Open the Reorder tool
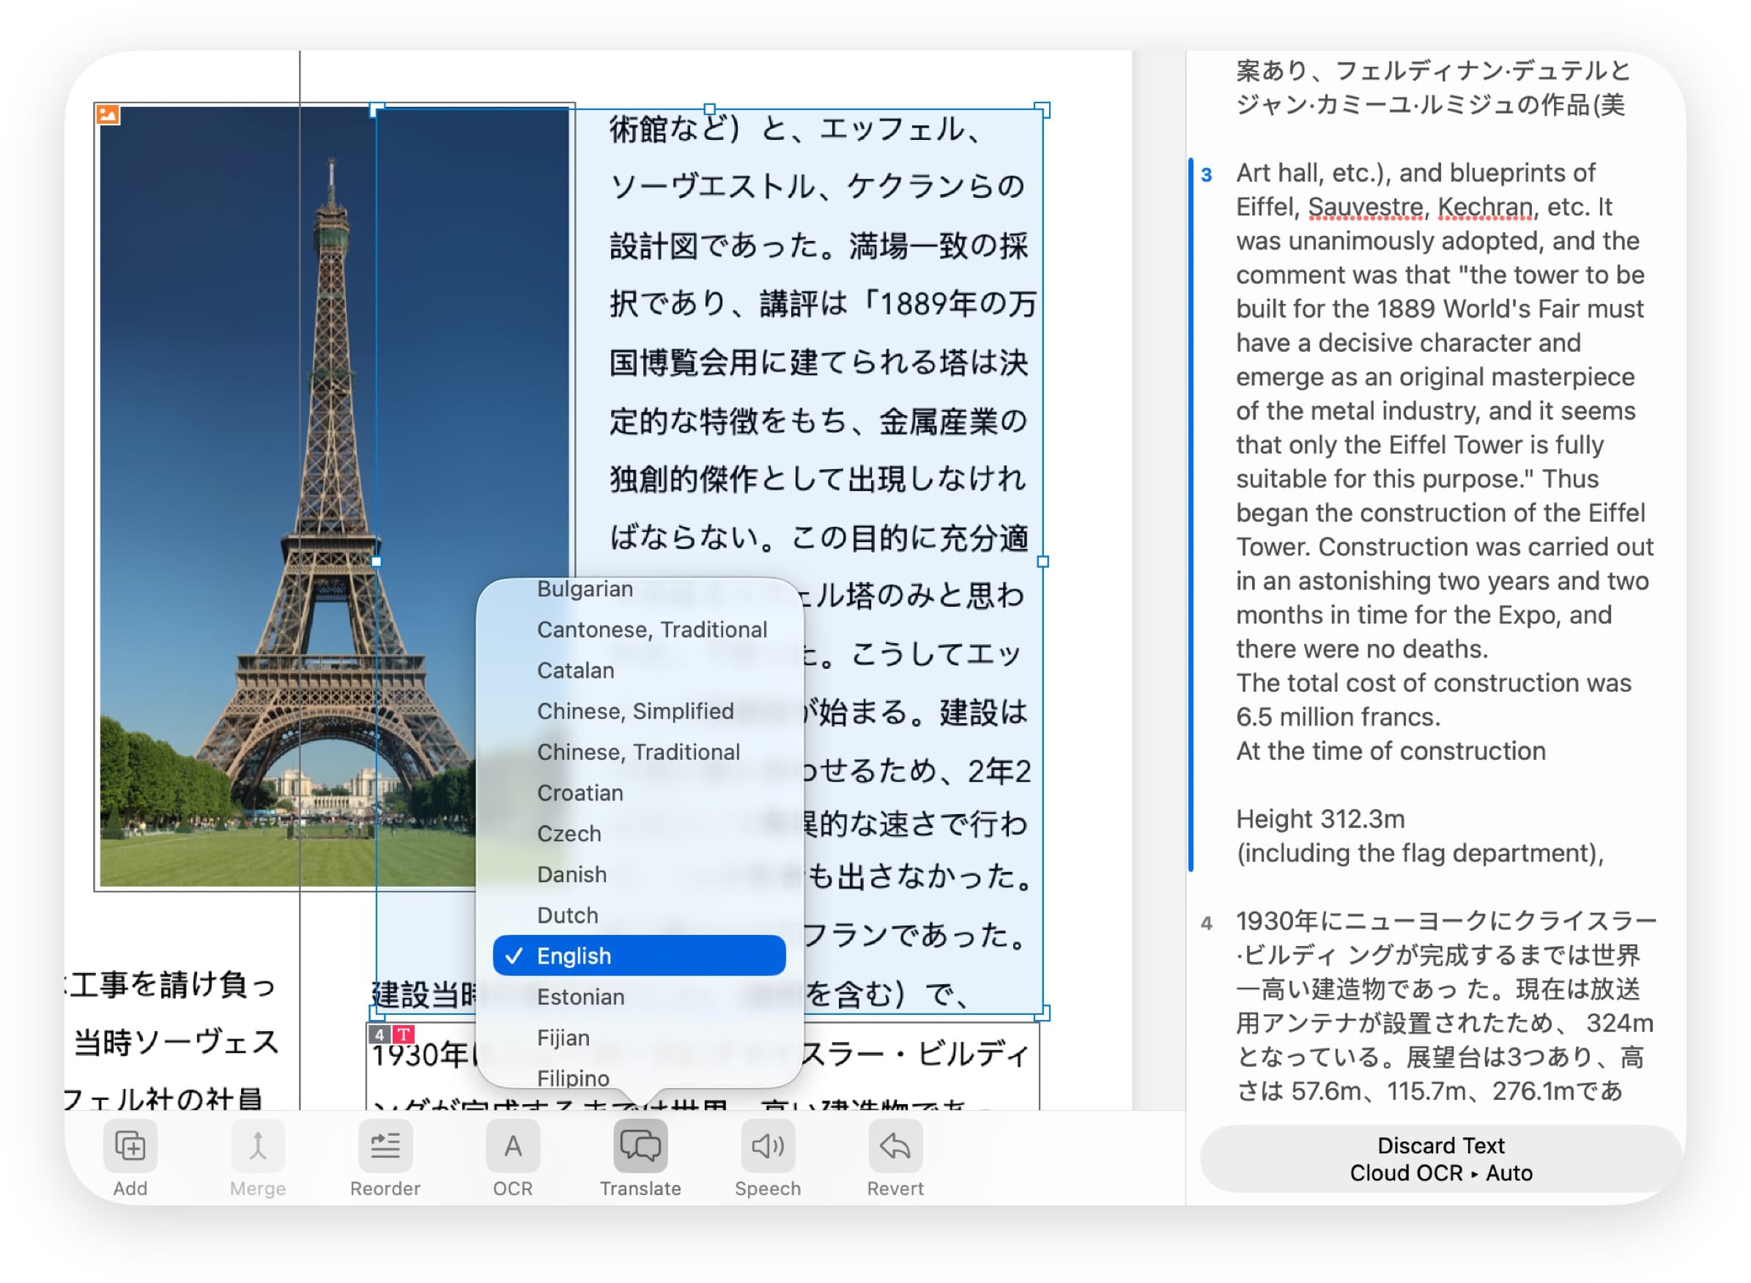This screenshot has width=1751, height=1283. click(x=386, y=1145)
